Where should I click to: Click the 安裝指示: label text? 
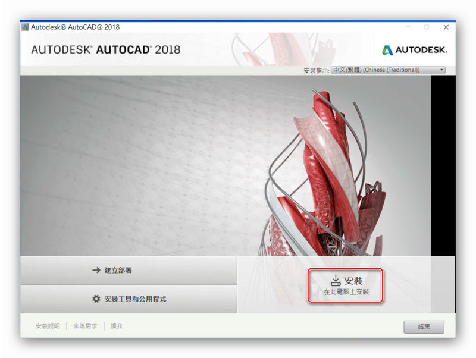click(x=317, y=70)
